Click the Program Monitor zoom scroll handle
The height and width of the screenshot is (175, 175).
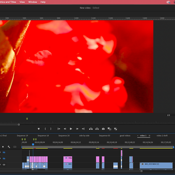click(19, 125)
